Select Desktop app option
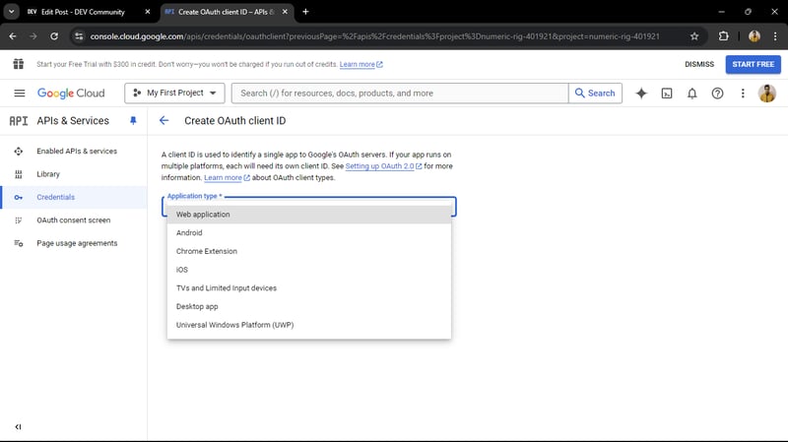The height and width of the screenshot is (442, 788). (x=308, y=306)
